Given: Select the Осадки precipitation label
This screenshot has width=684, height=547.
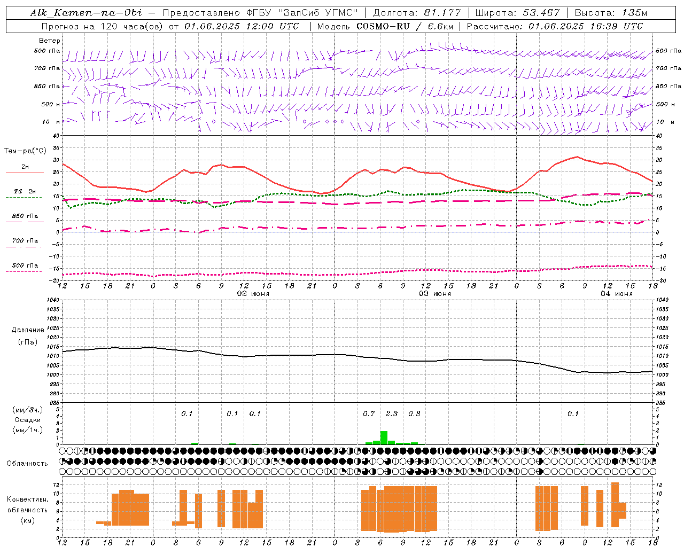Looking at the screenshot, I should click(27, 420).
